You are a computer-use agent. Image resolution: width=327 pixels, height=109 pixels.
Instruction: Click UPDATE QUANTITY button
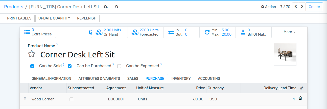[x=54, y=18]
